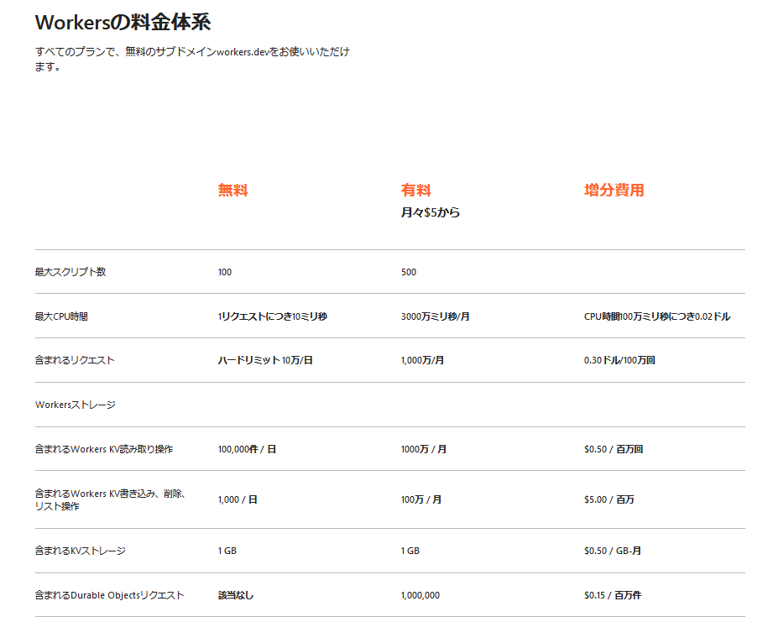This screenshot has width=773, height=622.
Task: Click the 3000万ミリ秒/月 cell
Action: [435, 316]
